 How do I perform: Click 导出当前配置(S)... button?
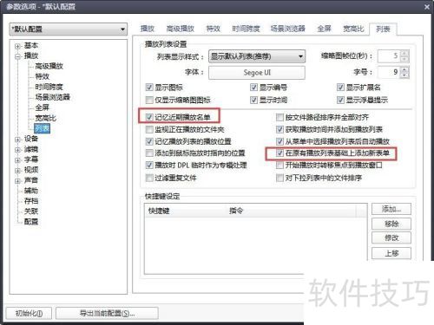(x=107, y=314)
